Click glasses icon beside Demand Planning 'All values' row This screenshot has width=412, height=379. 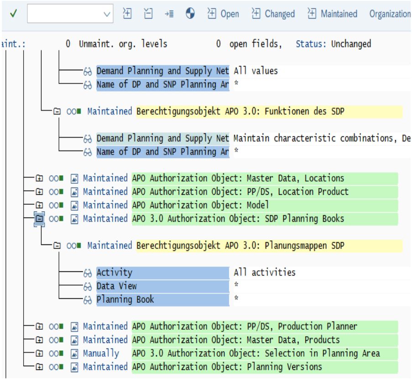[88, 71]
